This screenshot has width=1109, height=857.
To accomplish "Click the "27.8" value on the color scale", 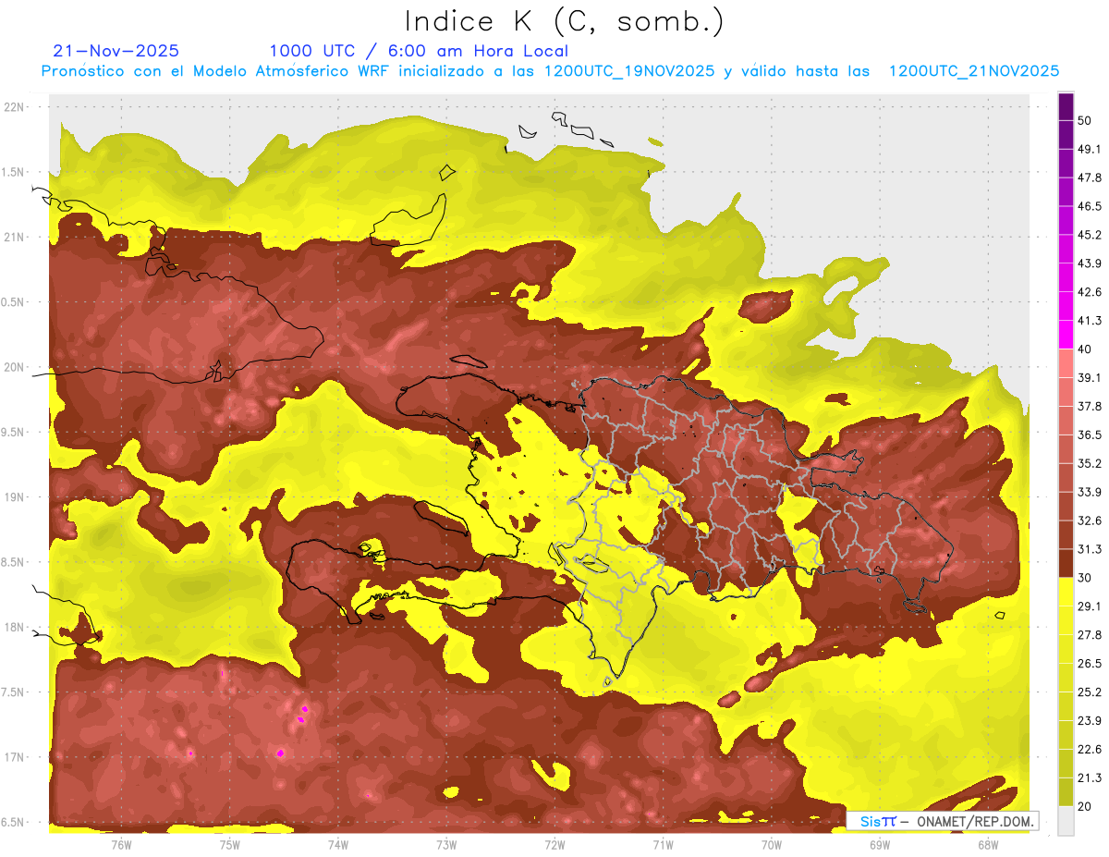I will pyautogui.click(x=1090, y=634).
